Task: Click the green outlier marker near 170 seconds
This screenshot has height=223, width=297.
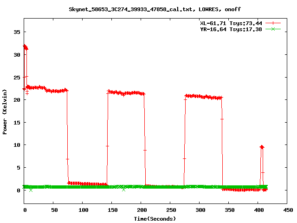Action: [x=124, y=190]
